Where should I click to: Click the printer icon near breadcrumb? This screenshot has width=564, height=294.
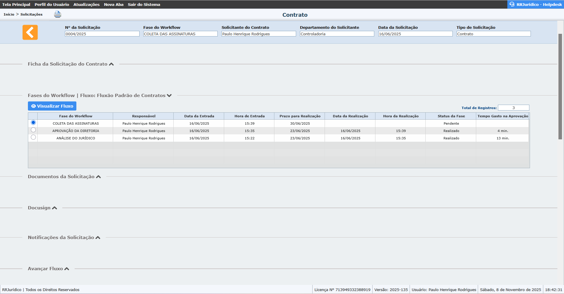(x=58, y=14)
